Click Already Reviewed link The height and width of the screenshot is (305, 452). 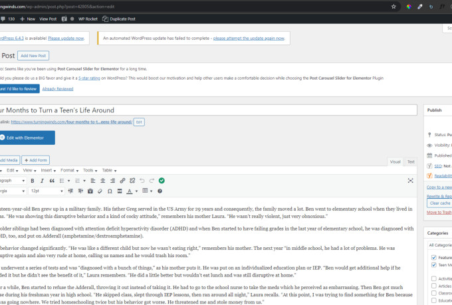click(x=58, y=89)
